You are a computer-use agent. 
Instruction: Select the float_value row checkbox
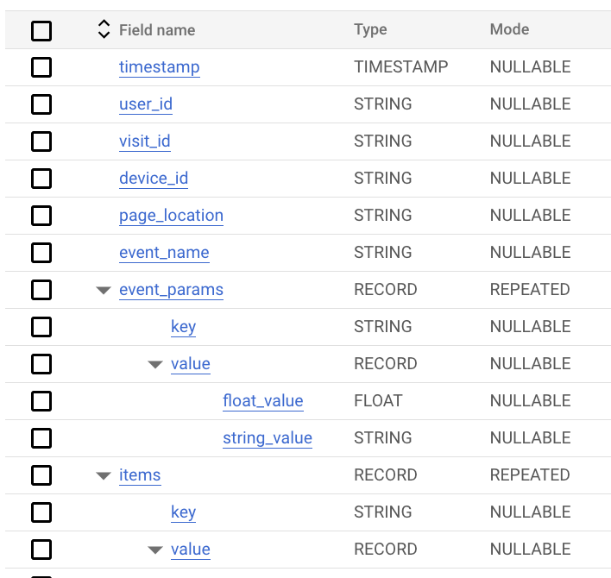click(x=41, y=401)
